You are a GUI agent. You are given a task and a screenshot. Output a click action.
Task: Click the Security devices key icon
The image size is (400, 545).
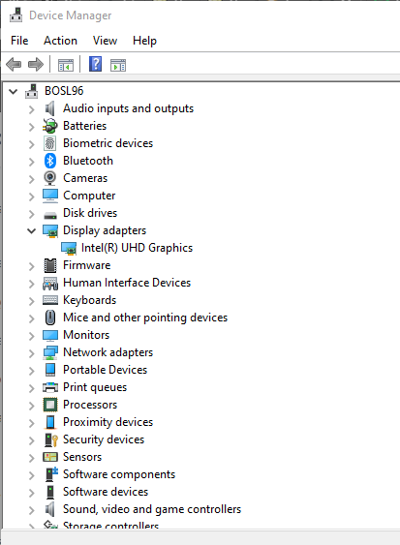(50, 439)
